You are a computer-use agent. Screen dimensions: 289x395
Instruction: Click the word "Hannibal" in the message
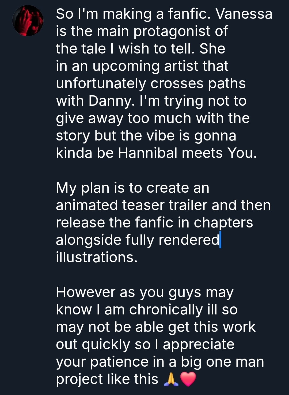pyautogui.click(x=148, y=153)
